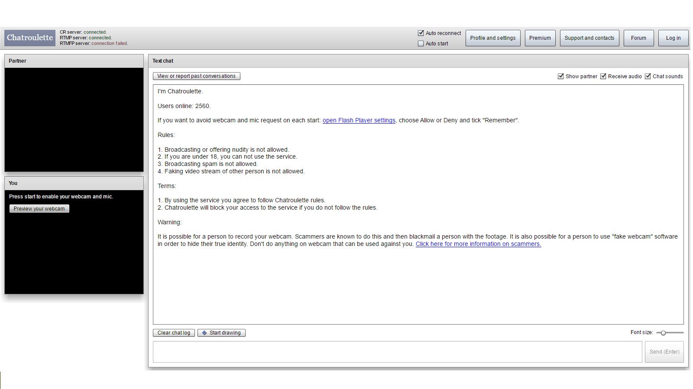
Task: Open Flash Player settings link
Action: point(359,120)
